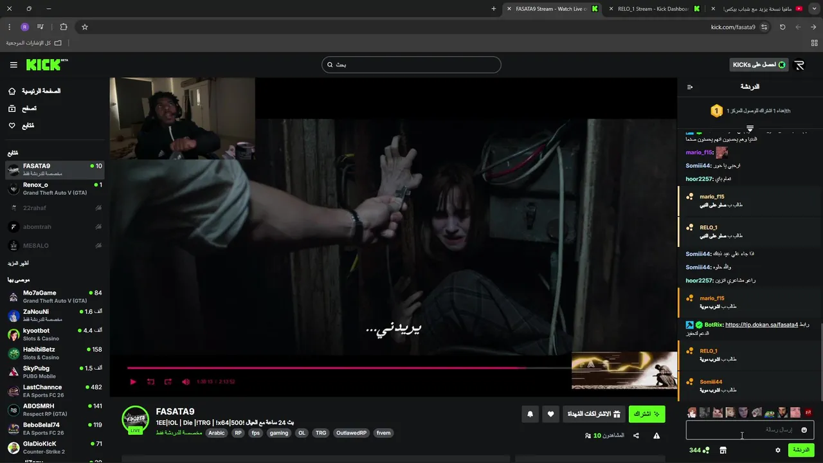823x463 pixels.
Task: Click the viewers count icon
Action: coord(588,436)
